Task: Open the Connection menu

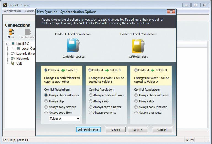Action: pyautogui.click(x=30, y=11)
